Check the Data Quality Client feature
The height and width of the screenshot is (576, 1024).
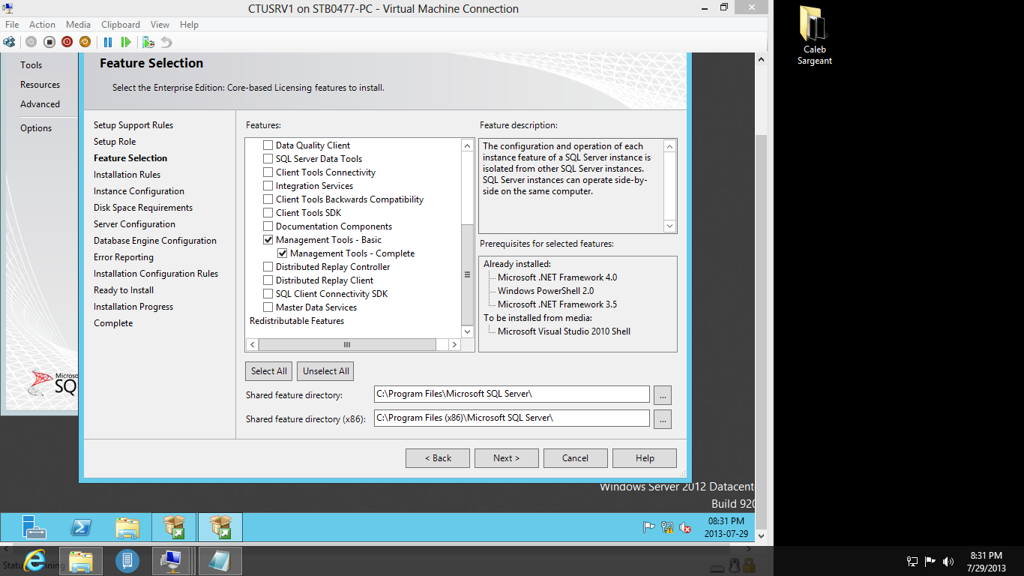click(x=268, y=145)
